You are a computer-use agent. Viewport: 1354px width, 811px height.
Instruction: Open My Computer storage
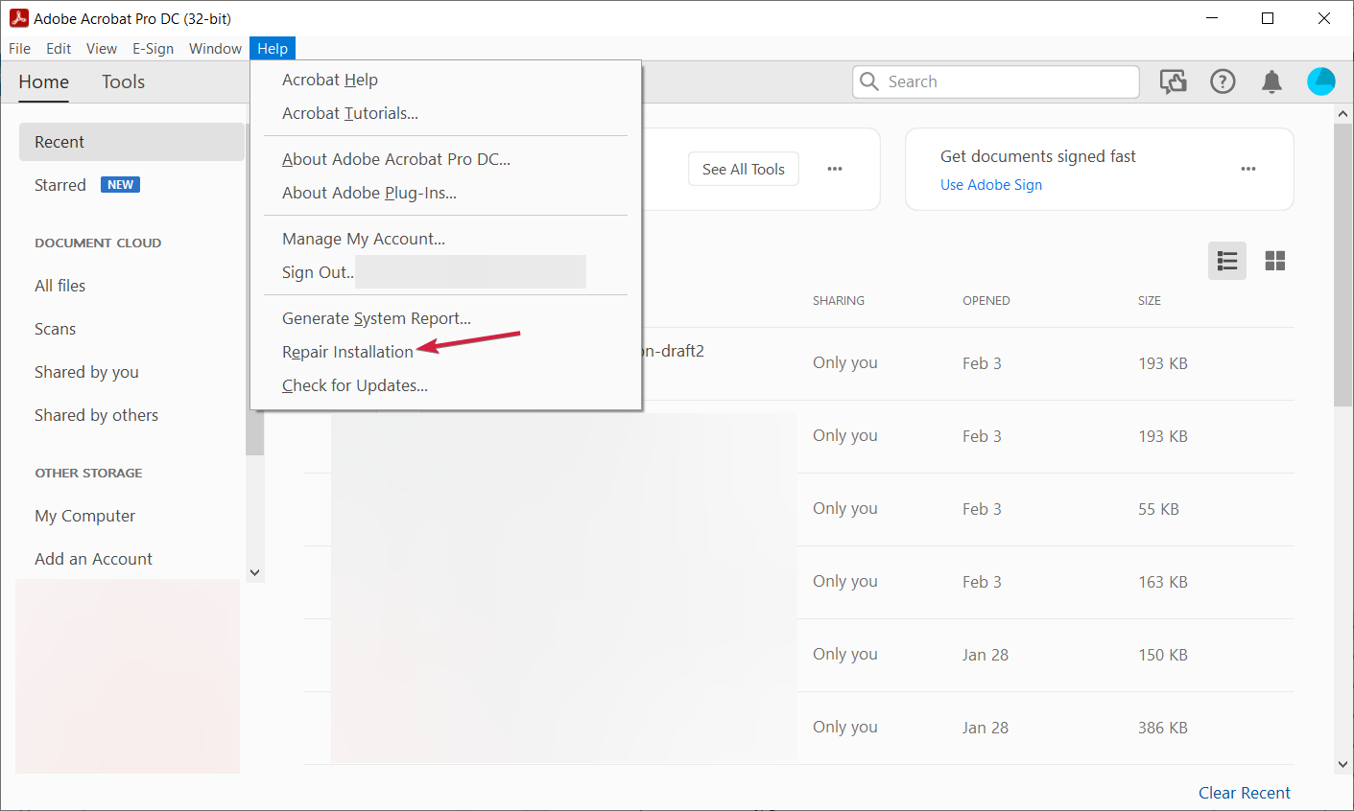84,516
